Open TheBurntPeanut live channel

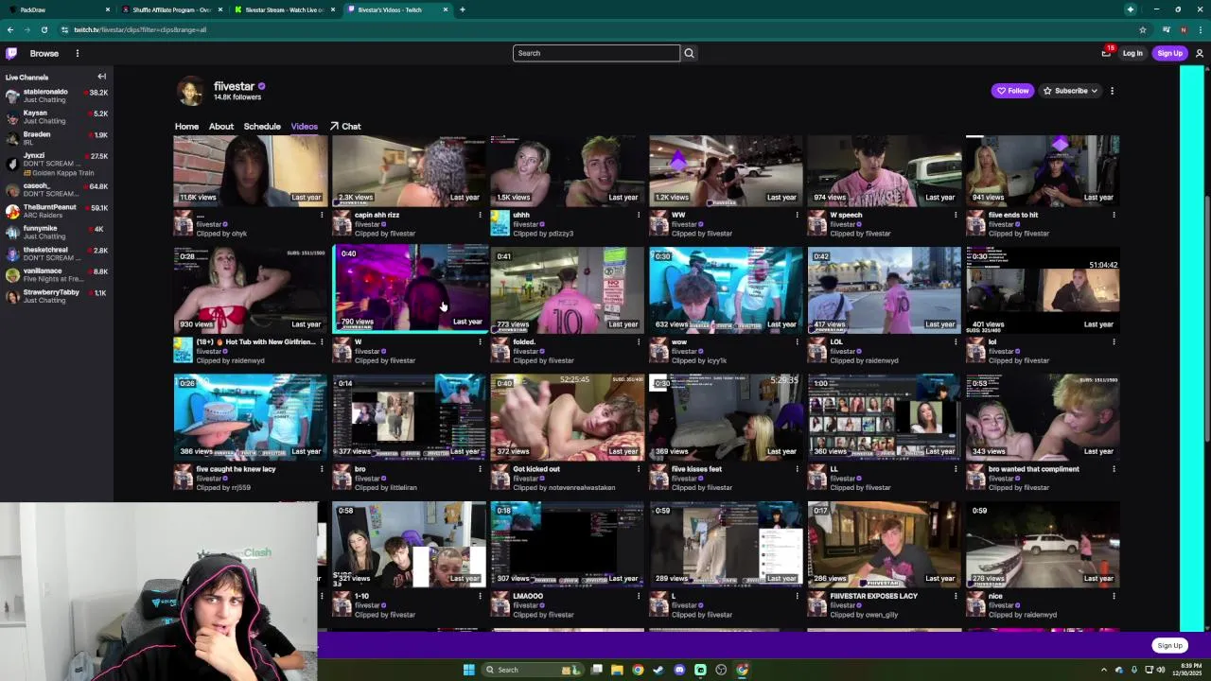pyautogui.click(x=57, y=211)
